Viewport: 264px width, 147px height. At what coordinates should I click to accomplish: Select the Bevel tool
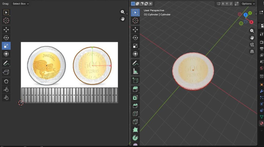coord(135,105)
